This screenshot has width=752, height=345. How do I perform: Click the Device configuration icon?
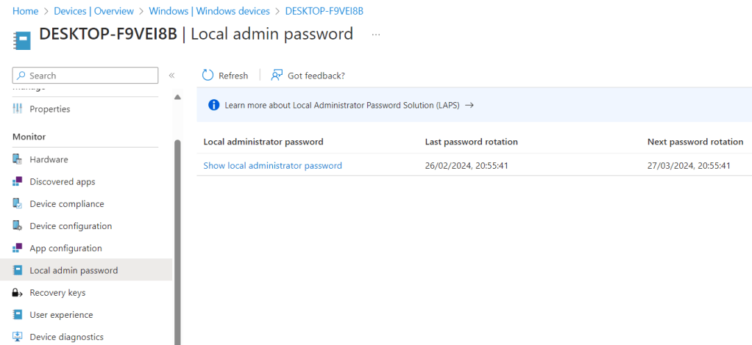(18, 226)
